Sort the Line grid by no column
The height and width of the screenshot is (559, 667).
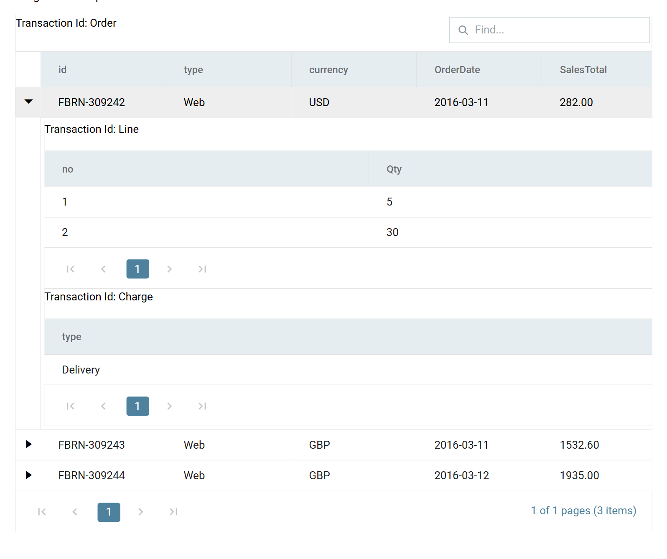click(x=206, y=169)
